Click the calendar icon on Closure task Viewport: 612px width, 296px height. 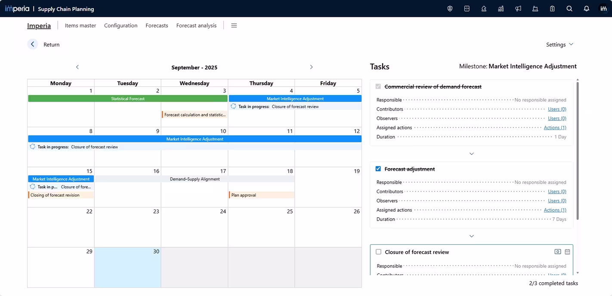pos(567,252)
